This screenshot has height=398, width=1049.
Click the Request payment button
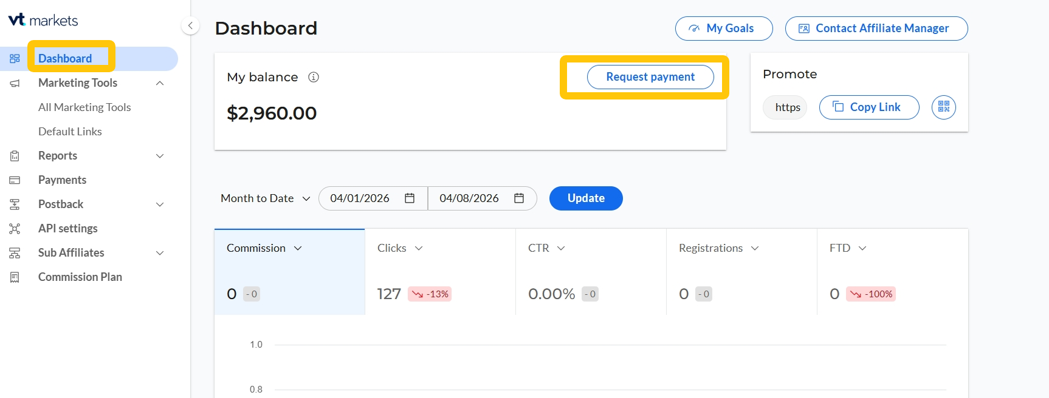click(650, 77)
